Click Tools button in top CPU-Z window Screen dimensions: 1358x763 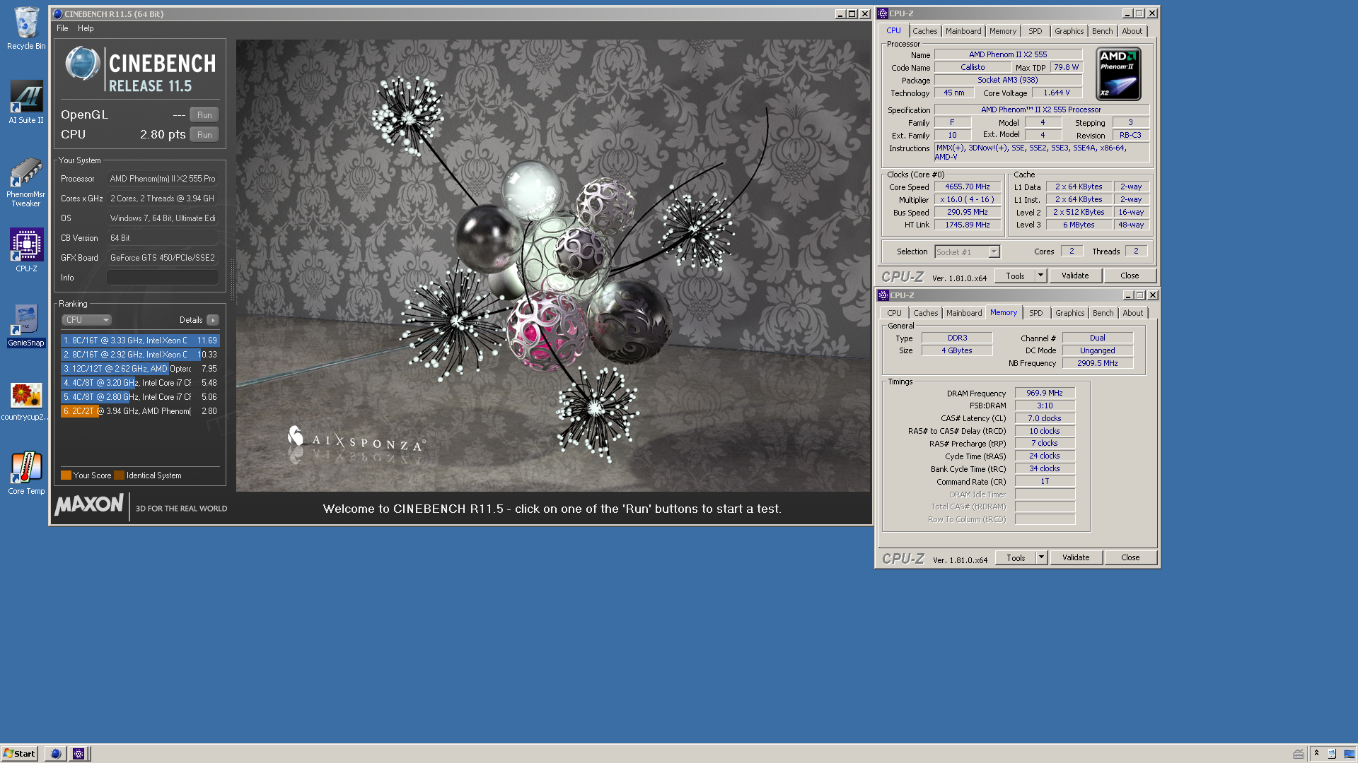pos(1015,276)
